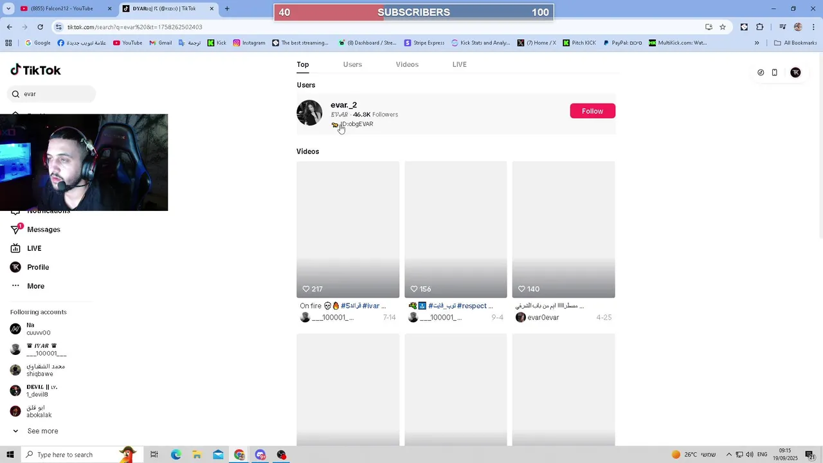Image resolution: width=823 pixels, height=463 pixels.
Task: Open the Chrome three-dot menu
Action: (814, 27)
